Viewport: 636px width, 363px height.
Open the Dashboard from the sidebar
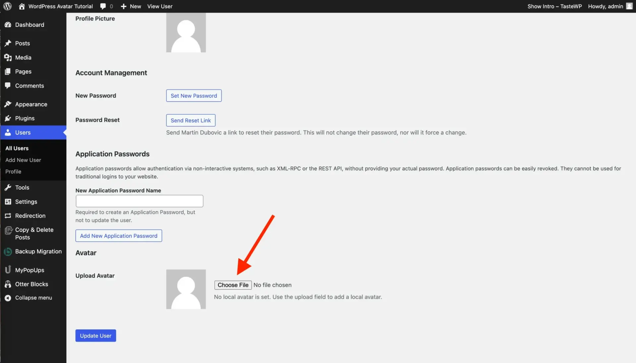click(8, 25)
